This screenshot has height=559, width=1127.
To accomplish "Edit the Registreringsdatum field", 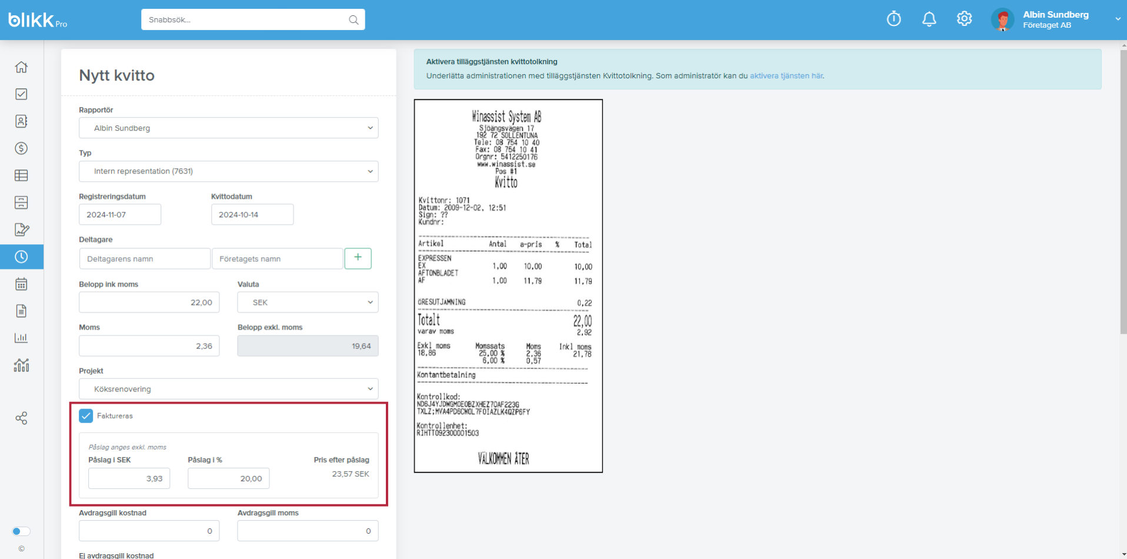I will 120,215.
